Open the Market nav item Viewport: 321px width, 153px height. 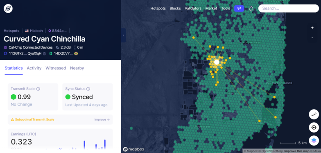[211, 8]
